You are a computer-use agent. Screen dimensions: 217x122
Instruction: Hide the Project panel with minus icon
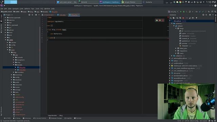pos(39,15)
